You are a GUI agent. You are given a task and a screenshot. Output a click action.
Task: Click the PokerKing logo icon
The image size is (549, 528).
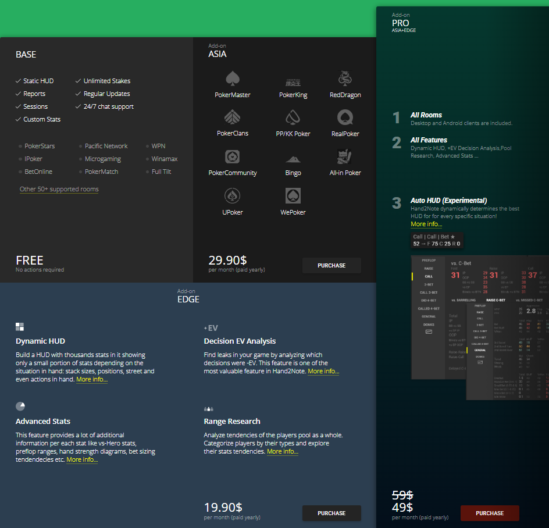(x=293, y=82)
